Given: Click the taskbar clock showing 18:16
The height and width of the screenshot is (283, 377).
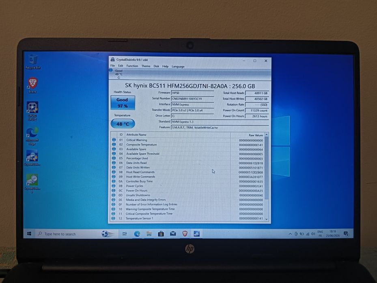Looking at the screenshot, I should (333, 234).
